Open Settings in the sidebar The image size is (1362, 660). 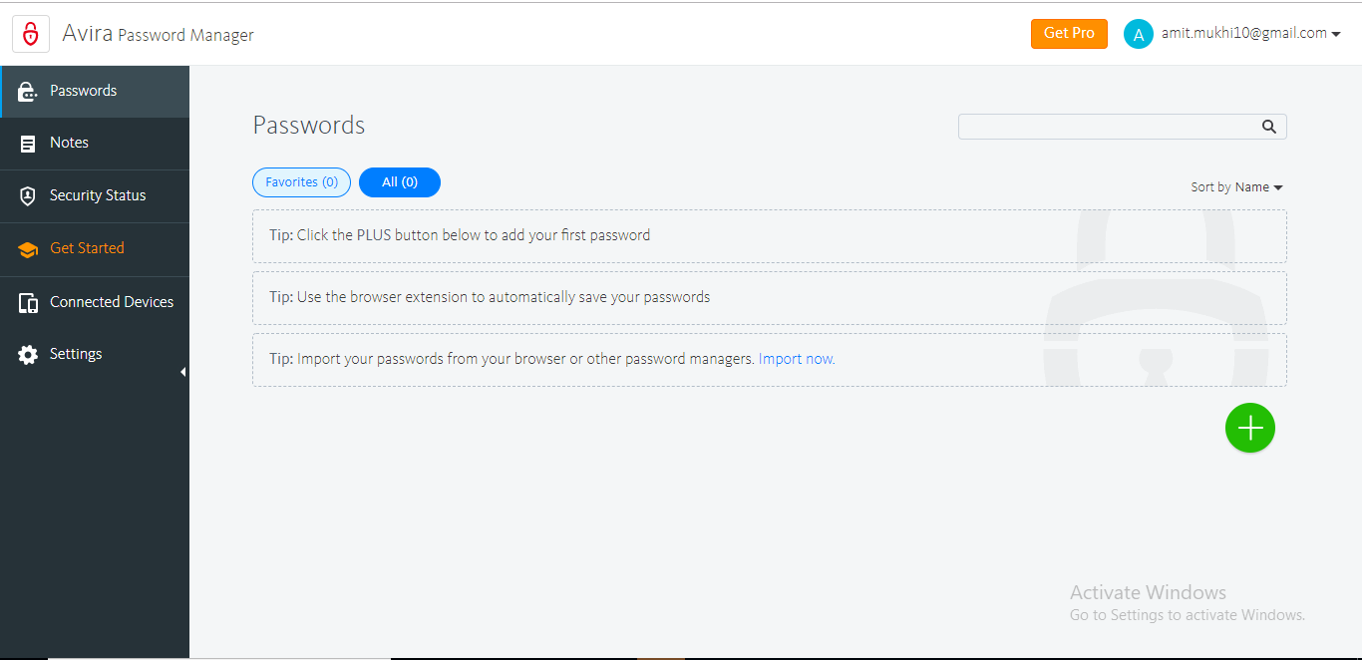pyautogui.click(x=95, y=355)
